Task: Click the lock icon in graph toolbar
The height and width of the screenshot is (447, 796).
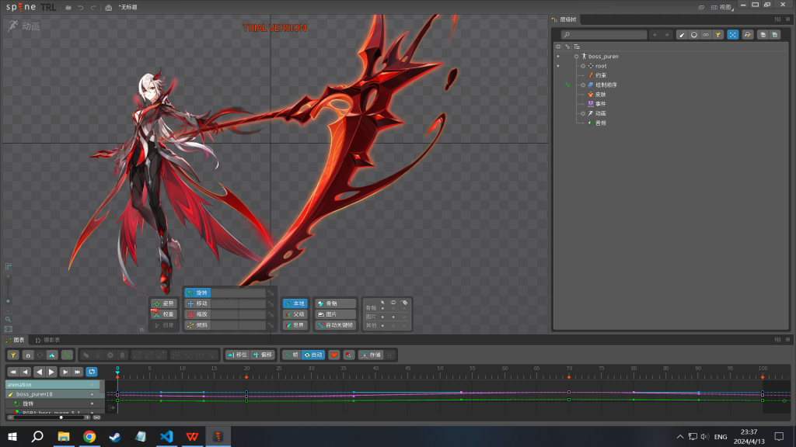Action: pos(28,355)
